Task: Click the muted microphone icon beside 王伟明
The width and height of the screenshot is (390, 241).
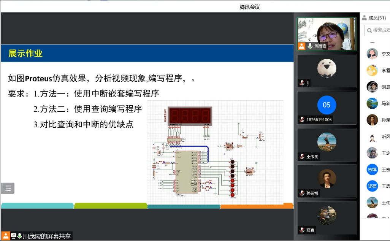Action: [302, 157]
